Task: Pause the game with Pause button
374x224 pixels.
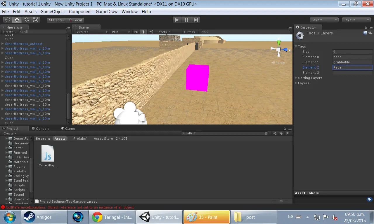Action: point(186,20)
